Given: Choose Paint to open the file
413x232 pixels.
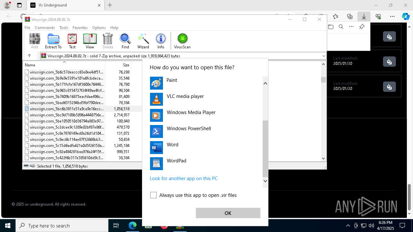Looking at the screenshot, I should pyautogui.click(x=206, y=83).
